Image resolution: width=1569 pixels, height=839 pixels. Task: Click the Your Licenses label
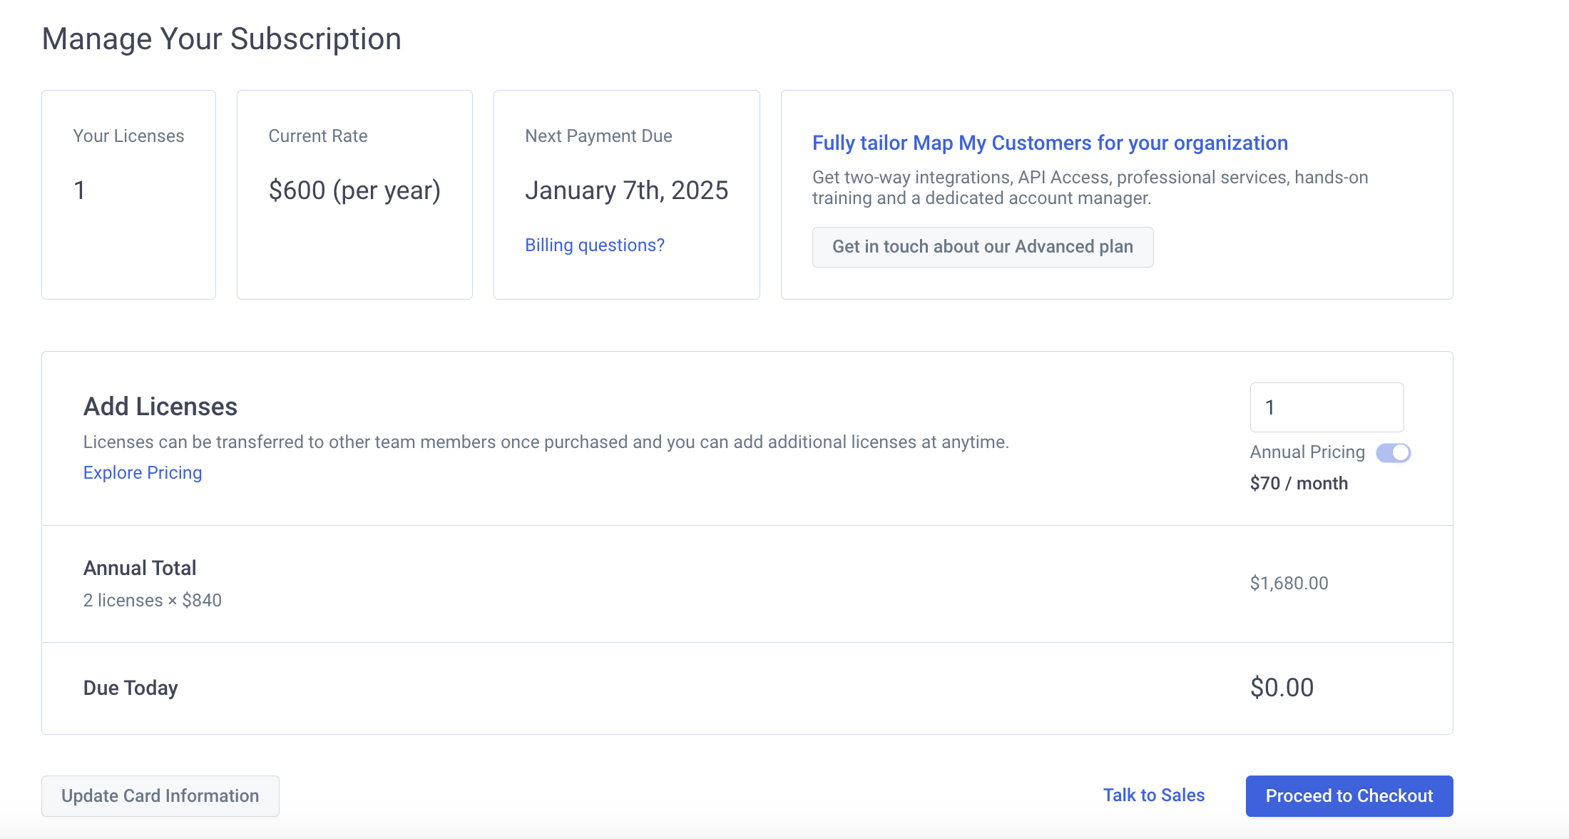click(x=128, y=136)
